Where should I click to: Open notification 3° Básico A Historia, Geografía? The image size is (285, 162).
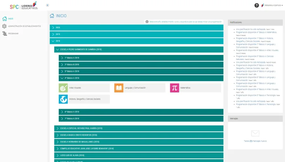pyautogui.click(x=254, y=67)
